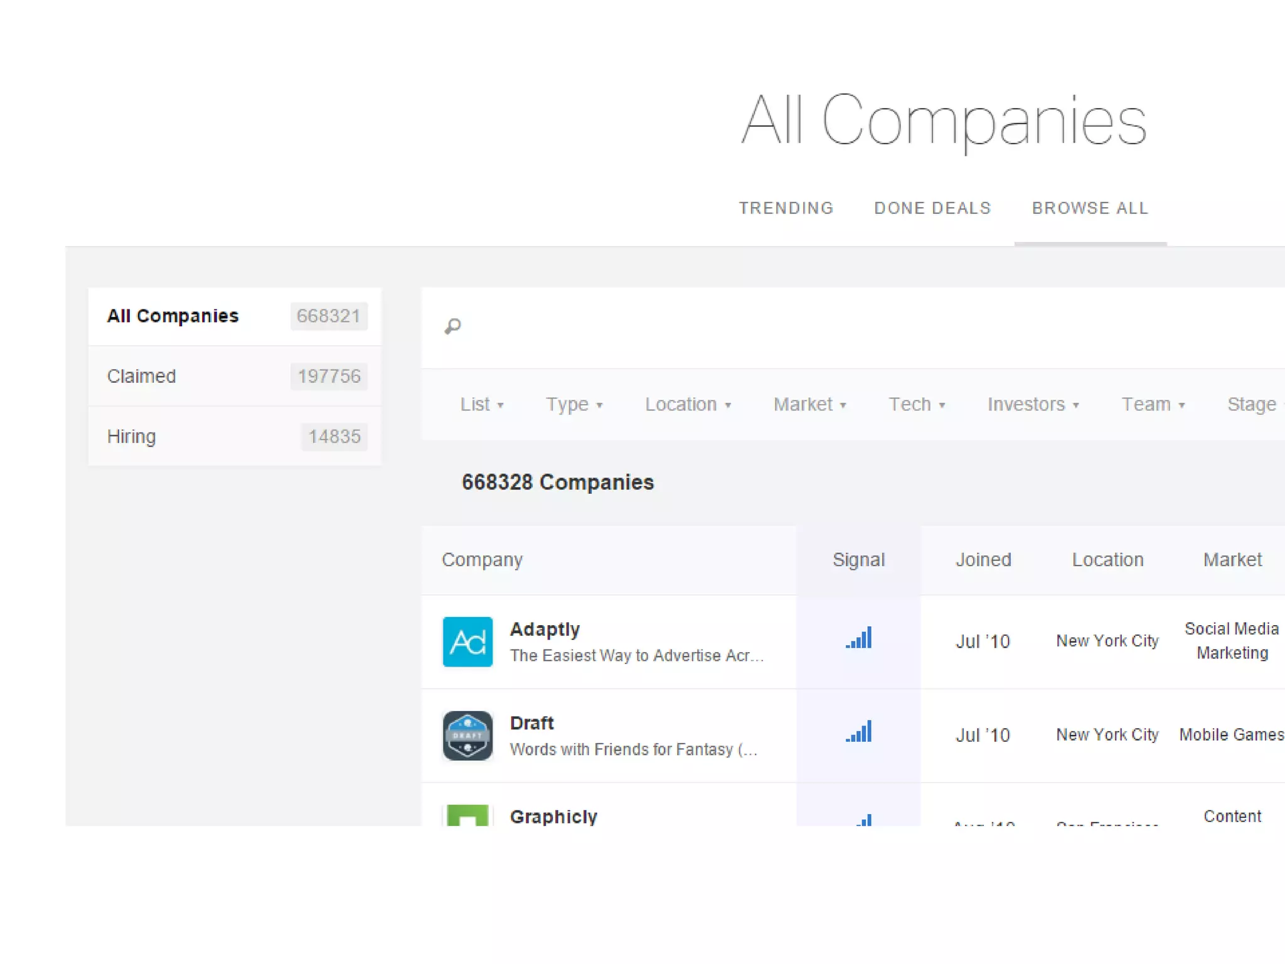1285x964 pixels.
Task: Click into the company search field
Action: [x=816, y=327]
